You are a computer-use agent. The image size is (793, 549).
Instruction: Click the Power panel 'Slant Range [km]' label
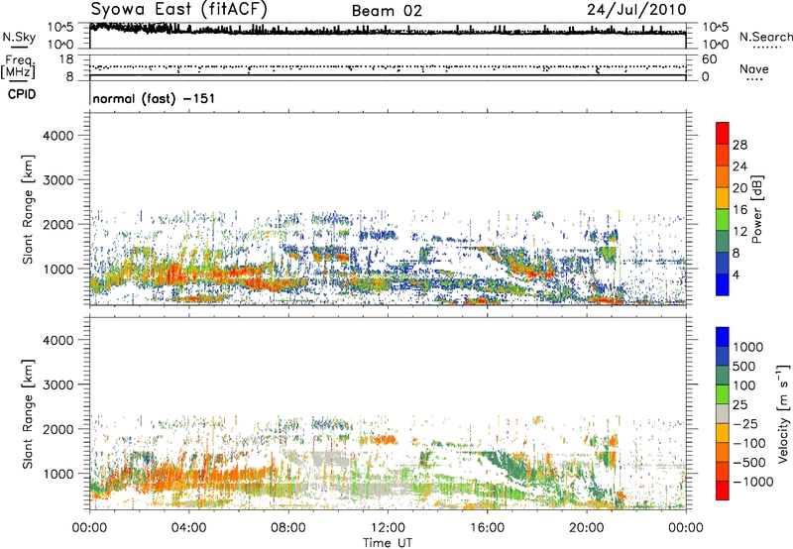click(28, 209)
